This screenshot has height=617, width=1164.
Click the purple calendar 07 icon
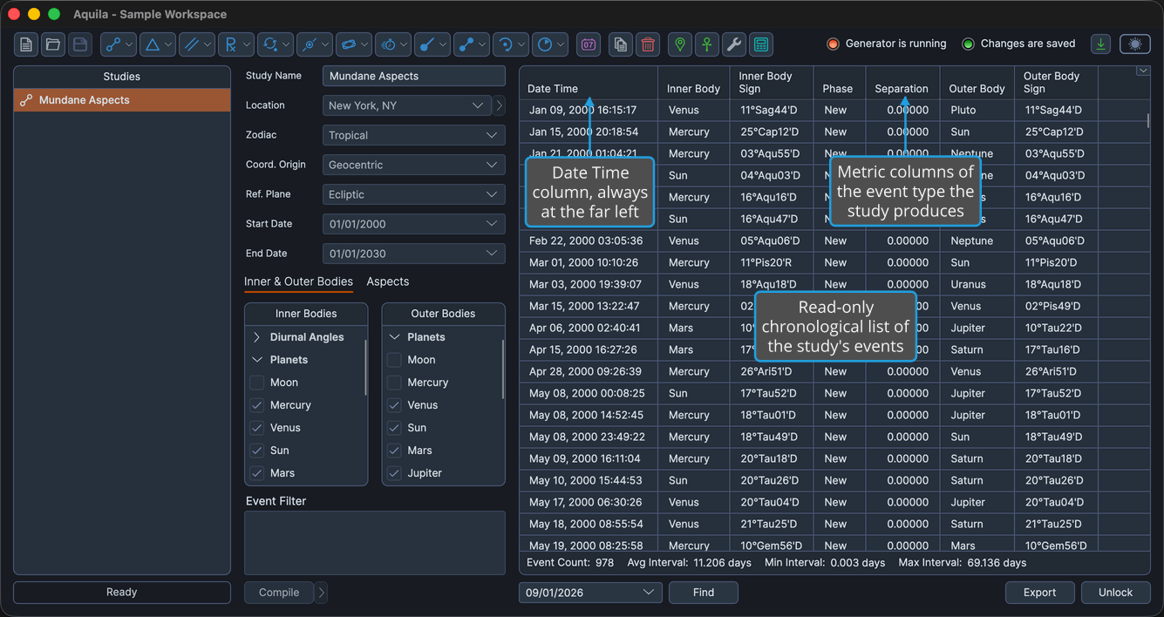point(589,44)
